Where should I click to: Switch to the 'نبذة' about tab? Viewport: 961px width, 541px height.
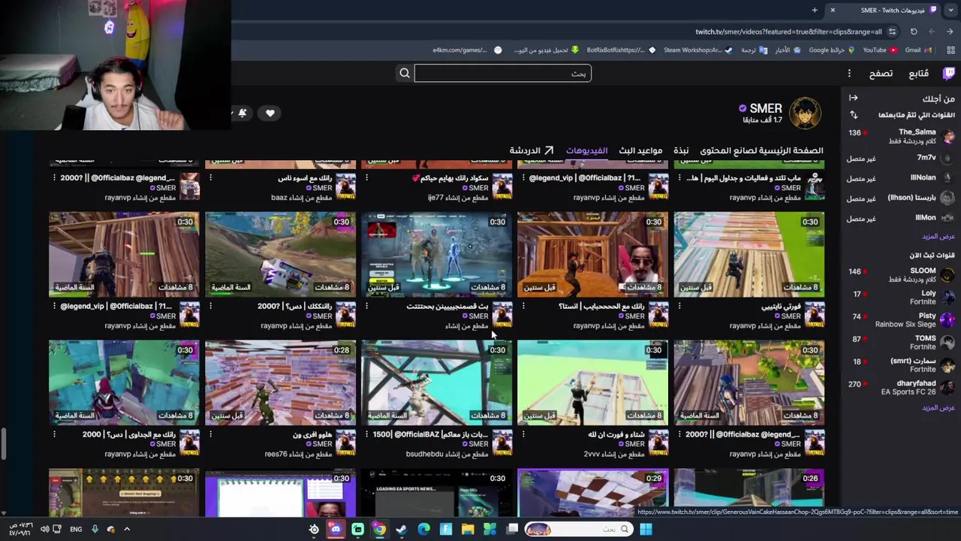coord(681,150)
